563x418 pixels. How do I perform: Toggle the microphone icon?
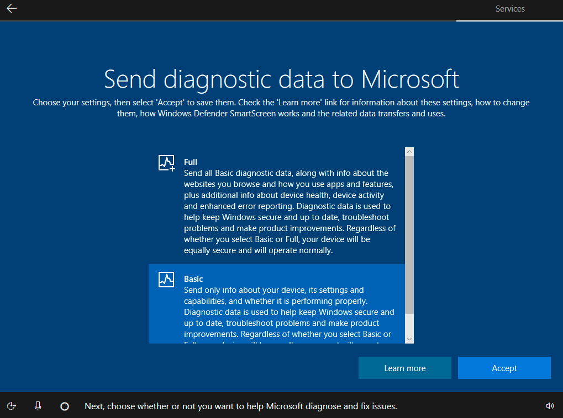tap(38, 406)
